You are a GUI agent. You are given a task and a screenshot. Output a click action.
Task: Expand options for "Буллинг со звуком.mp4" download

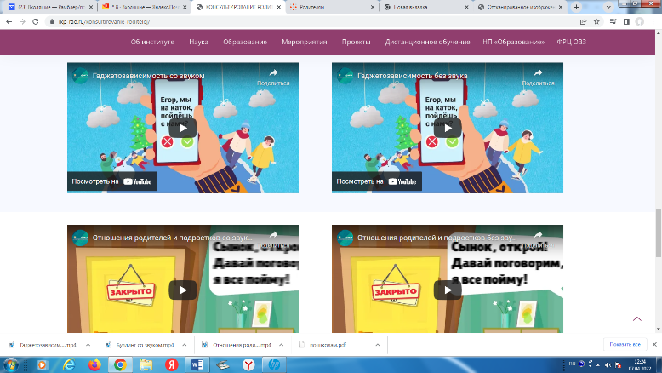coord(184,344)
